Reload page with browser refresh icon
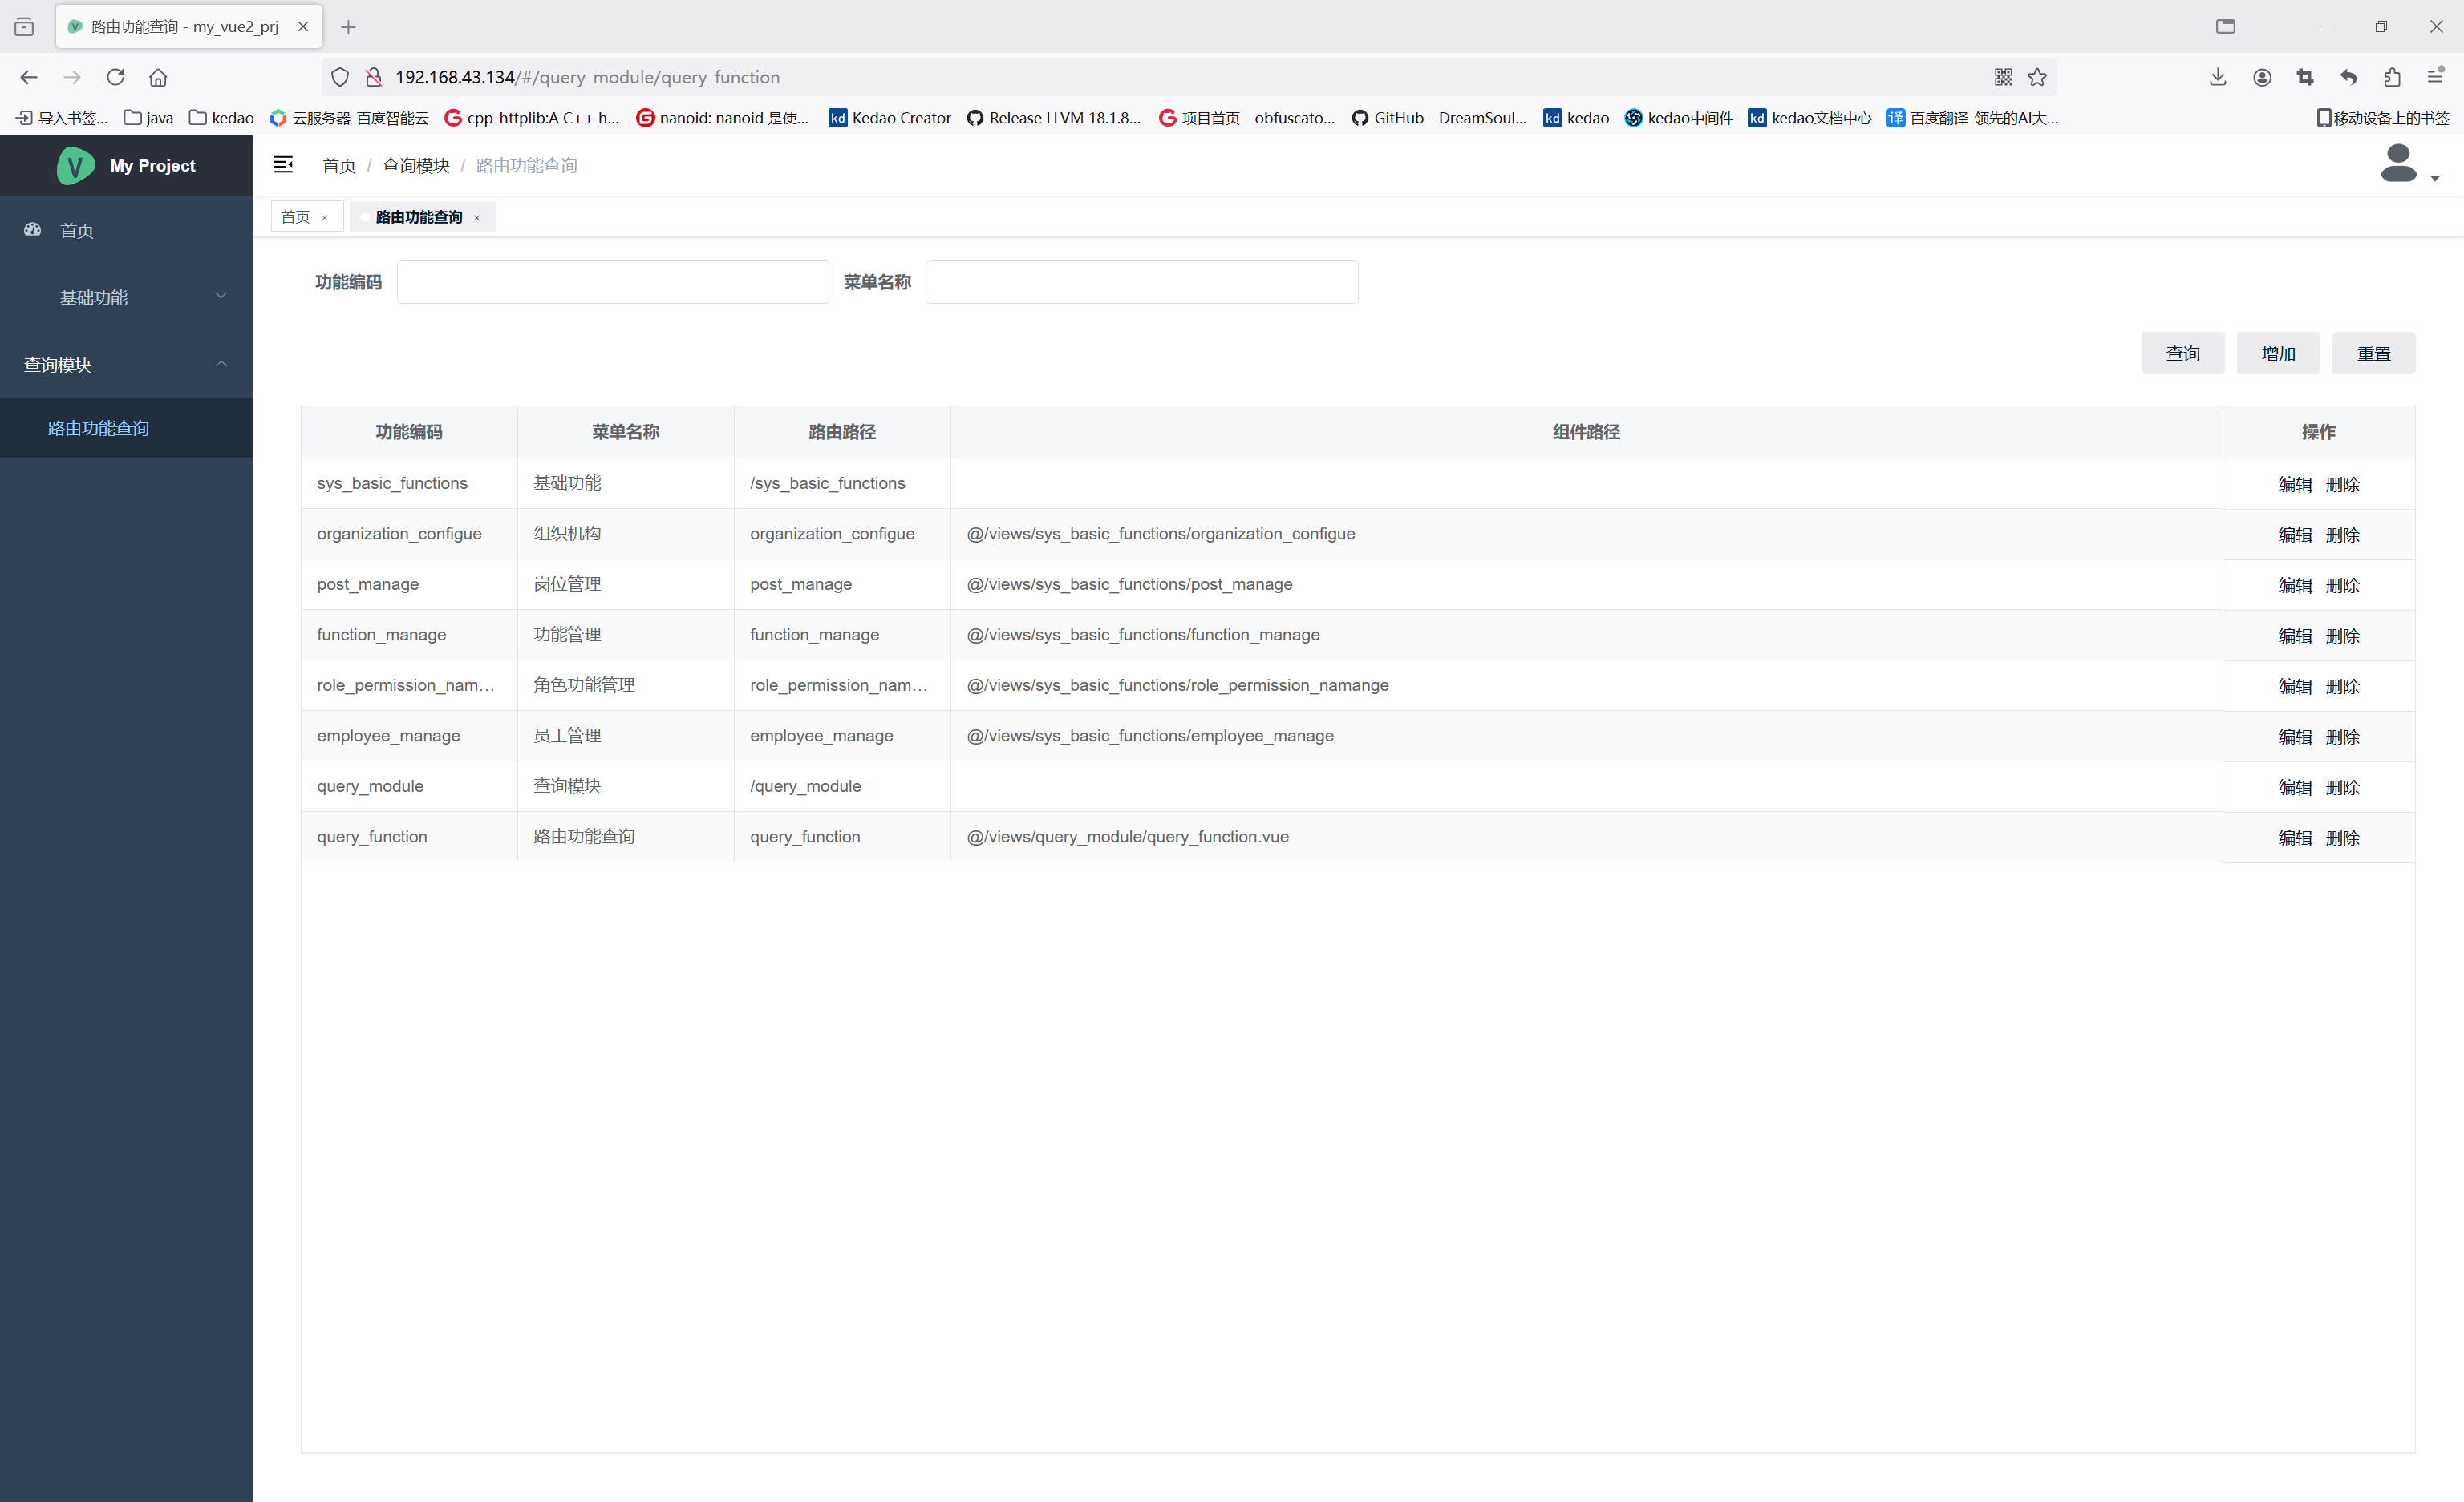The height and width of the screenshot is (1502, 2464). 115,77
